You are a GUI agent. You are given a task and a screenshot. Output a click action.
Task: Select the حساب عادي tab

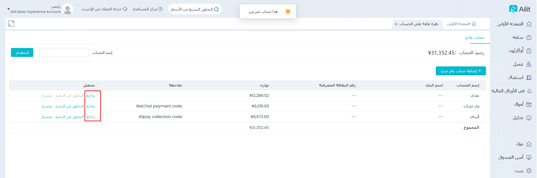[x=474, y=38]
